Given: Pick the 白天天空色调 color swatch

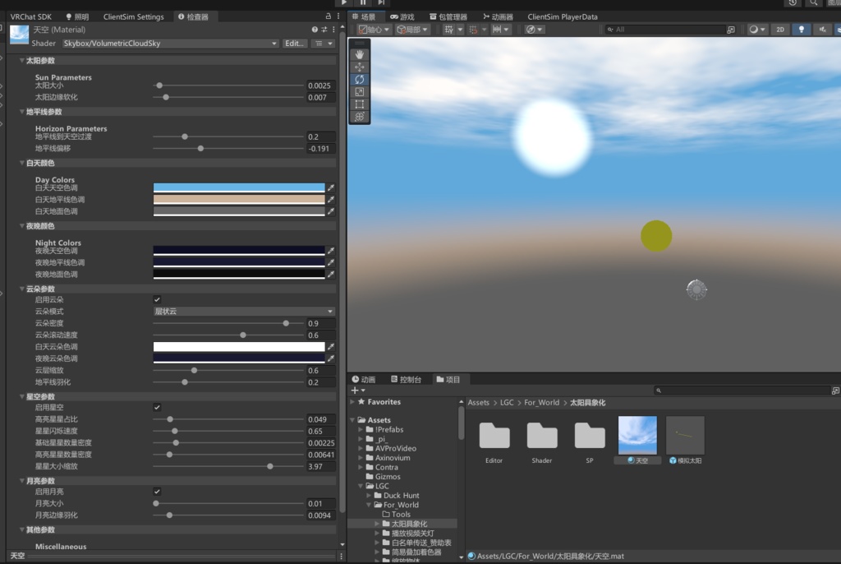Looking at the screenshot, I should (x=238, y=187).
